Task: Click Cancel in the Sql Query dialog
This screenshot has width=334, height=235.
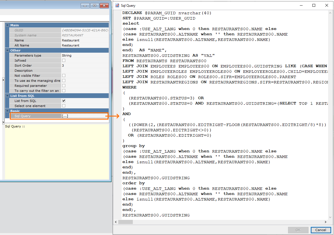Action: click(x=321, y=230)
